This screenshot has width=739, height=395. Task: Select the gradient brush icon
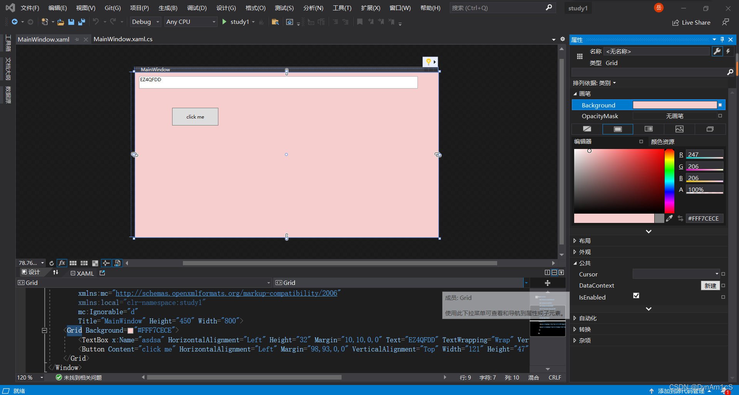[649, 129]
